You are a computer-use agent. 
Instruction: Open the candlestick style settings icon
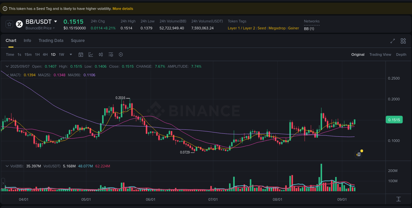(x=101, y=54)
